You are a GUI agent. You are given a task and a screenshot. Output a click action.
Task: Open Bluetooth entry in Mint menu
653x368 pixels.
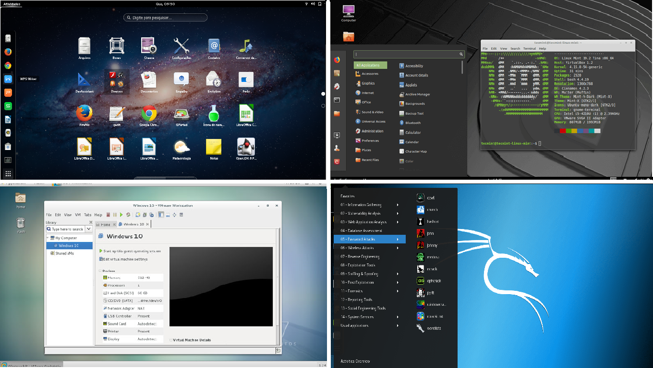tap(410, 123)
